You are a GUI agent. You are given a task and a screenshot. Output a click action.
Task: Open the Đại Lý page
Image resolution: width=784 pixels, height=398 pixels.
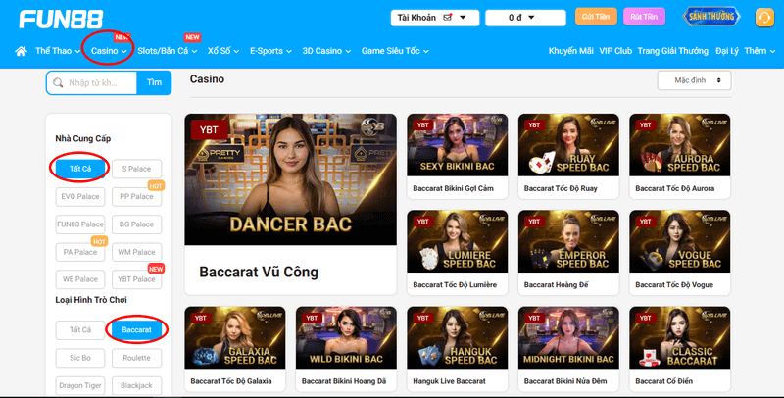[x=727, y=51]
